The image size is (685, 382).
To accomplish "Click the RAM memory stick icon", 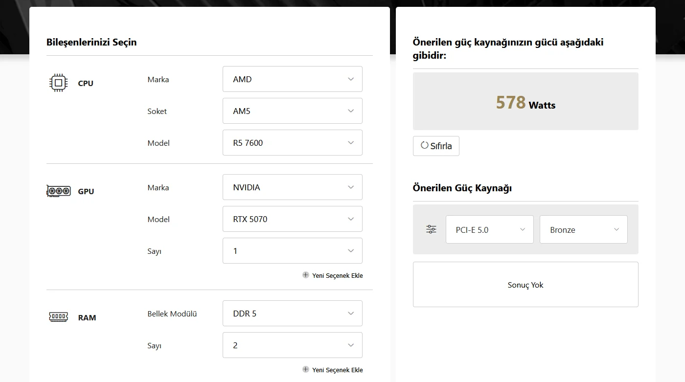I will [x=59, y=317].
